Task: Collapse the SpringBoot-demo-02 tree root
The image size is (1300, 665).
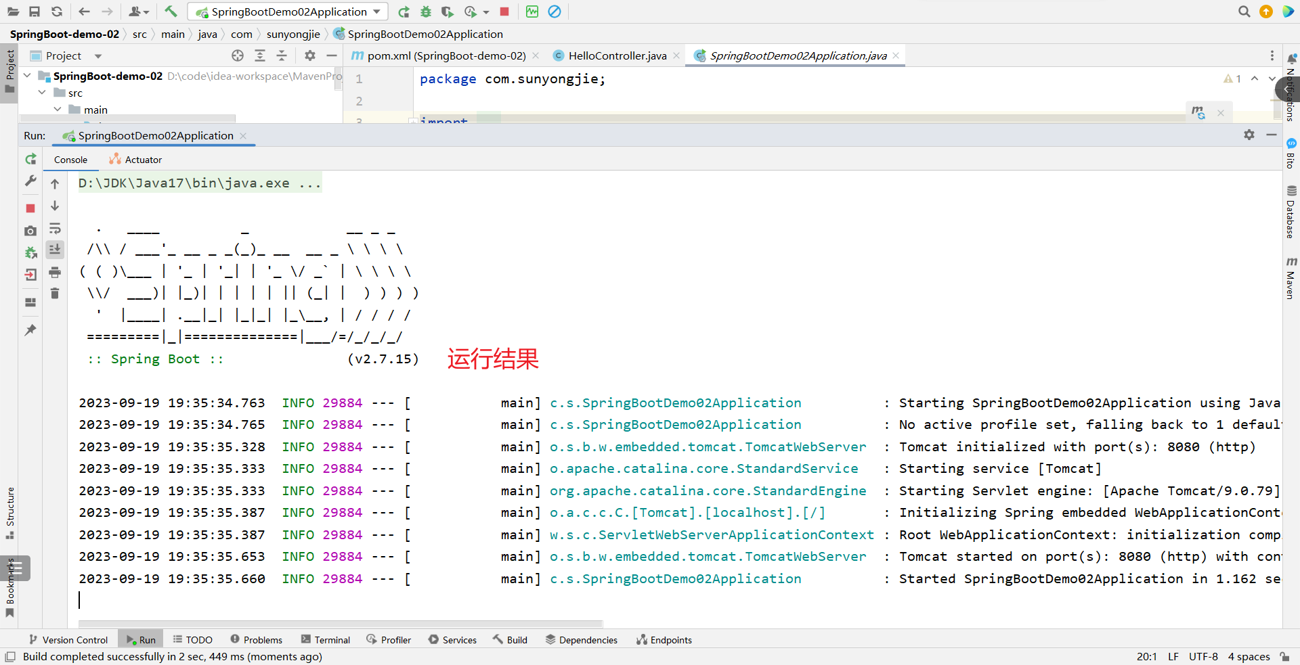Action: 27,75
